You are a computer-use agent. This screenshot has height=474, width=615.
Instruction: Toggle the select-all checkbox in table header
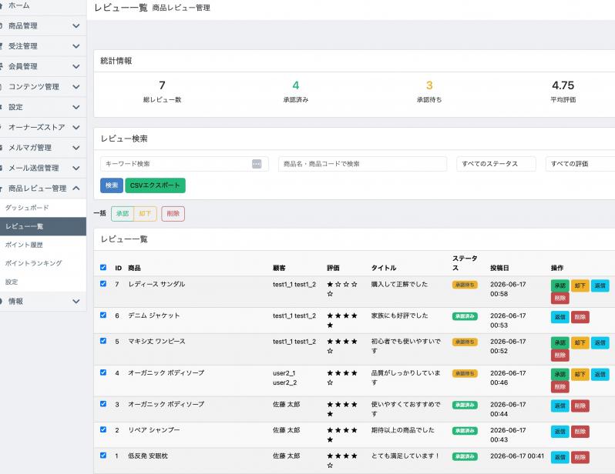[x=103, y=268]
